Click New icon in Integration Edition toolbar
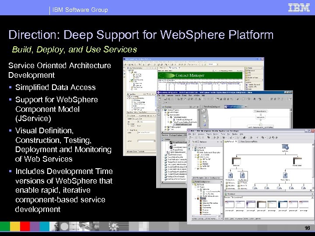 click(x=160, y=99)
